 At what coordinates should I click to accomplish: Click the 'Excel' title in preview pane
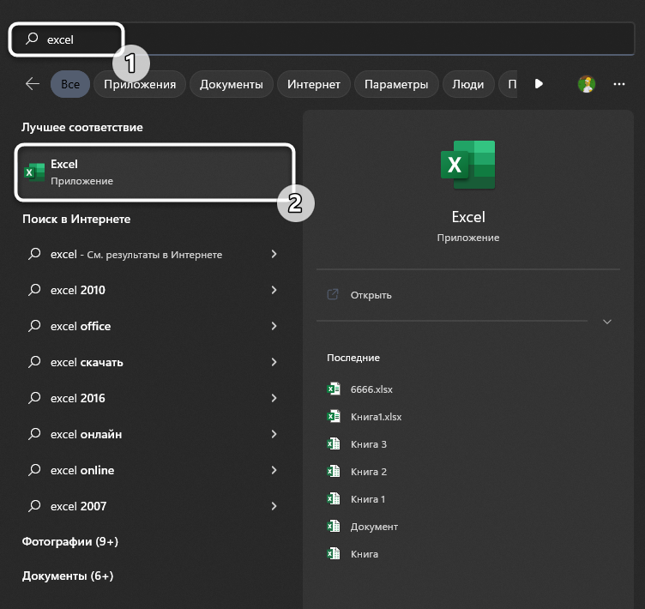pyautogui.click(x=468, y=217)
